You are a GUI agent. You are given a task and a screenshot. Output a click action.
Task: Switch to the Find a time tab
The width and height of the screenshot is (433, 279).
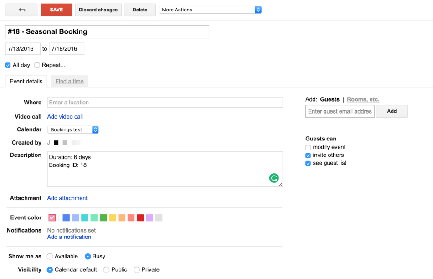click(x=69, y=81)
